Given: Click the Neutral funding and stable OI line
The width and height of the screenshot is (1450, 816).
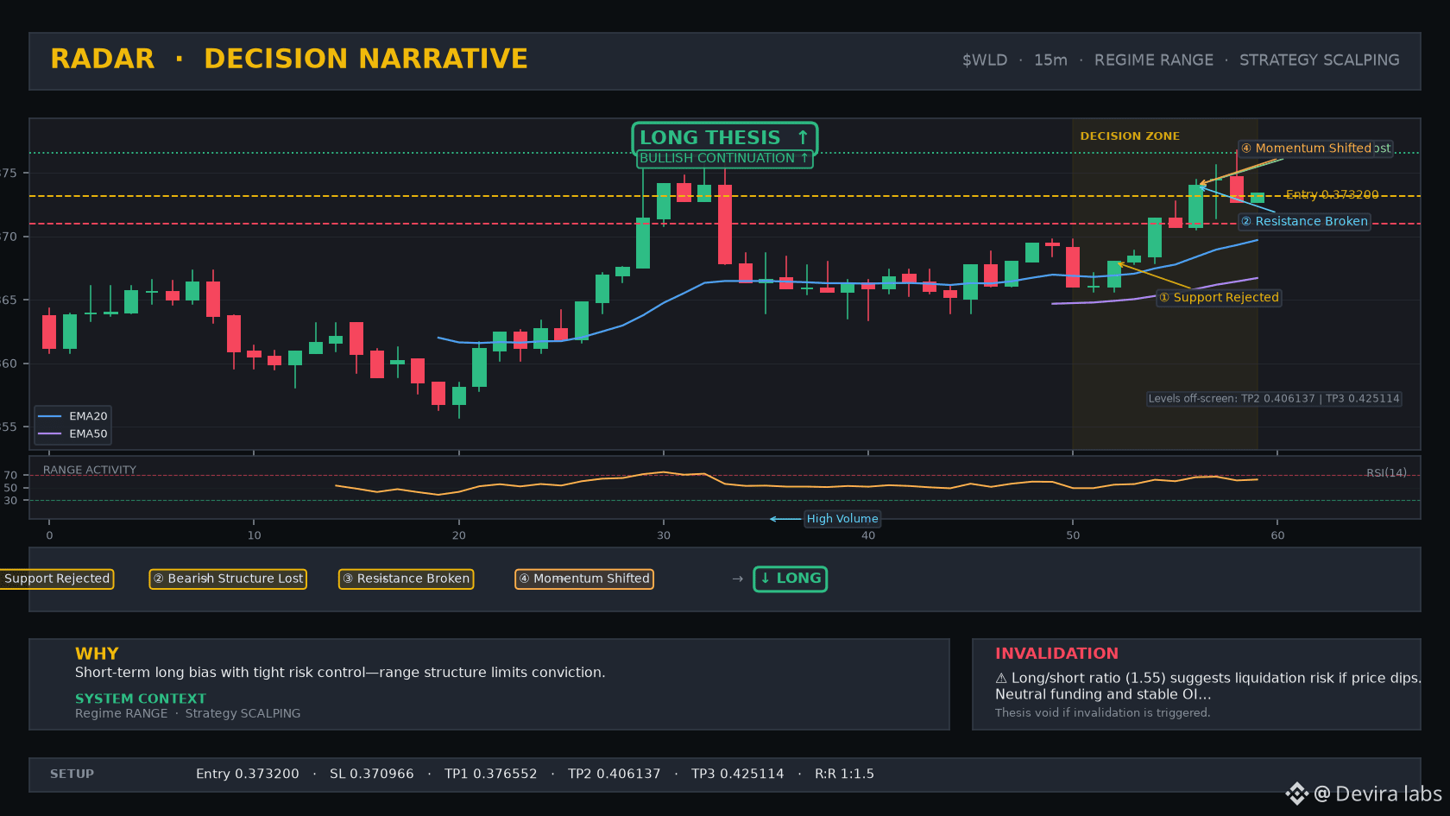Looking at the screenshot, I should [x=1103, y=694].
